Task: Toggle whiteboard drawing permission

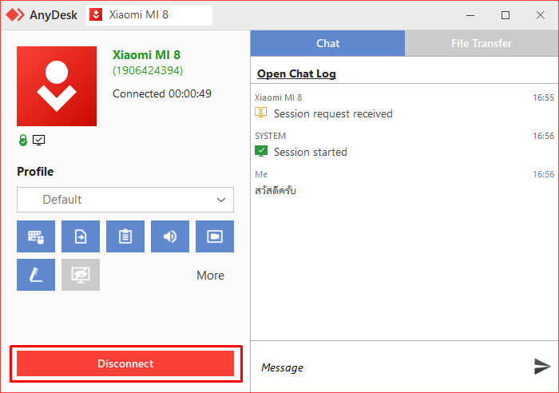Action: (x=36, y=275)
